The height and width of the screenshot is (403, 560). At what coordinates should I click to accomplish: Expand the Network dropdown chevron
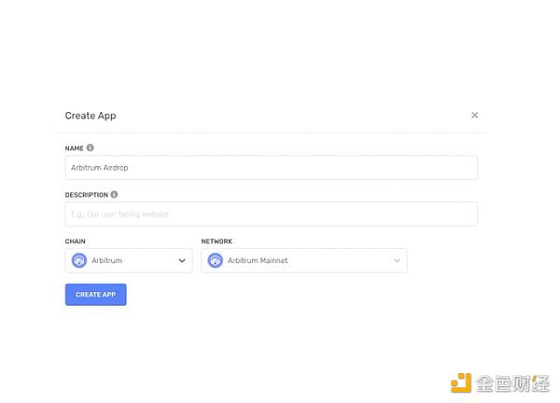397,261
